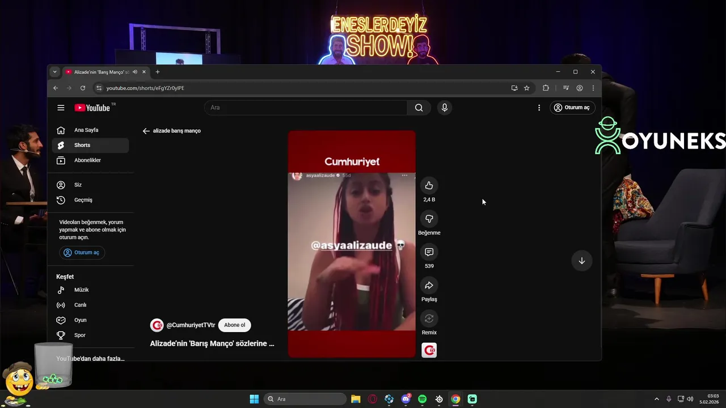Open Geçmiş history in sidebar
Image resolution: width=726 pixels, height=408 pixels.
(90, 200)
